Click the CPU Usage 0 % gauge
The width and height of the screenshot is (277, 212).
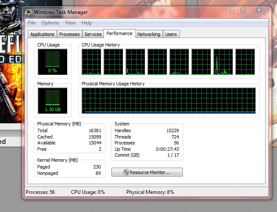tap(52, 62)
